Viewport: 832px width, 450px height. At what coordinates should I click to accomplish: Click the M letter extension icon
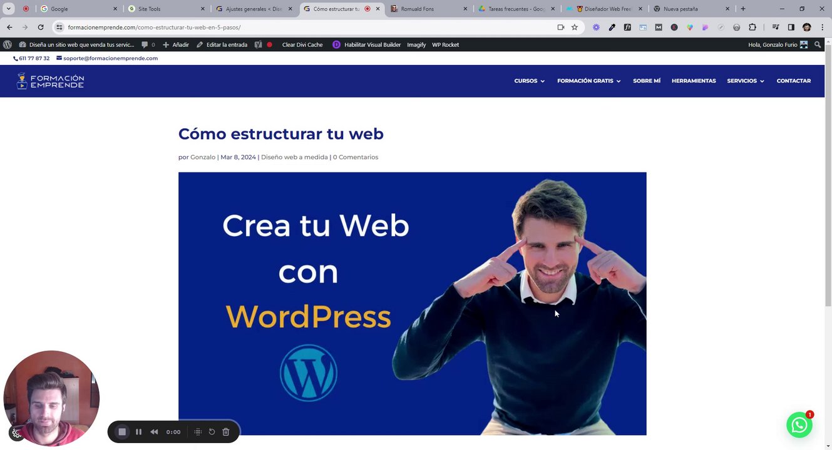[x=659, y=27]
